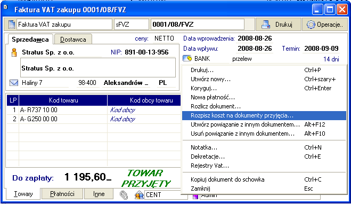Switch to the Dostawca tab
Viewport: 351px width, 204px height.
coord(73,40)
